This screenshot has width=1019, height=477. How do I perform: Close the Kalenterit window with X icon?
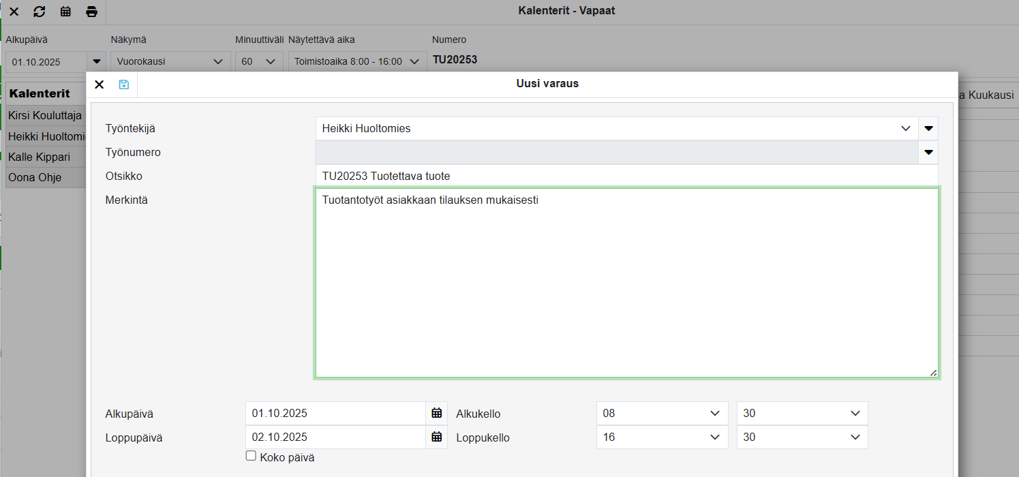click(14, 12)
